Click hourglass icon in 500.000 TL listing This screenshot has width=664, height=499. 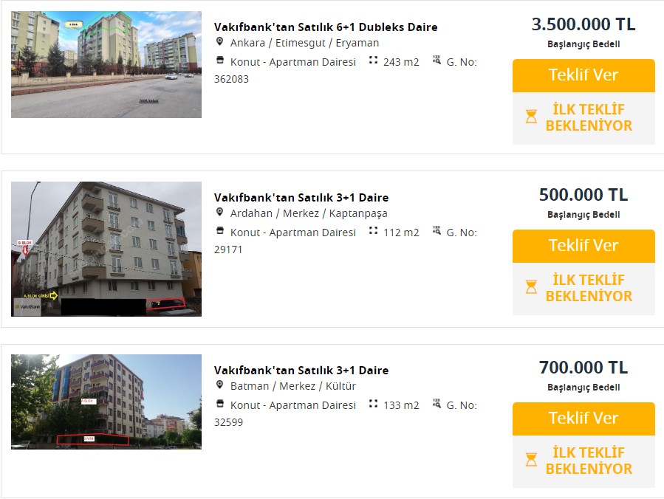point(531,287)
